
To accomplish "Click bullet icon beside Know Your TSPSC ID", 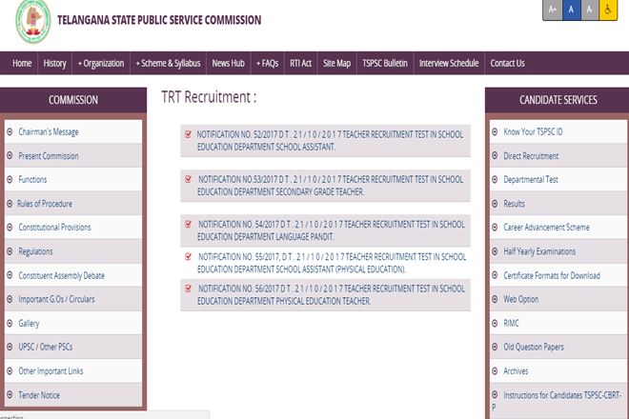I will [x=494, y=132].
